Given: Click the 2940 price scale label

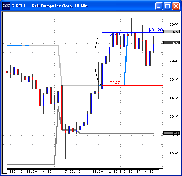Looking at the screenshot, I should [x=174, y=61].
